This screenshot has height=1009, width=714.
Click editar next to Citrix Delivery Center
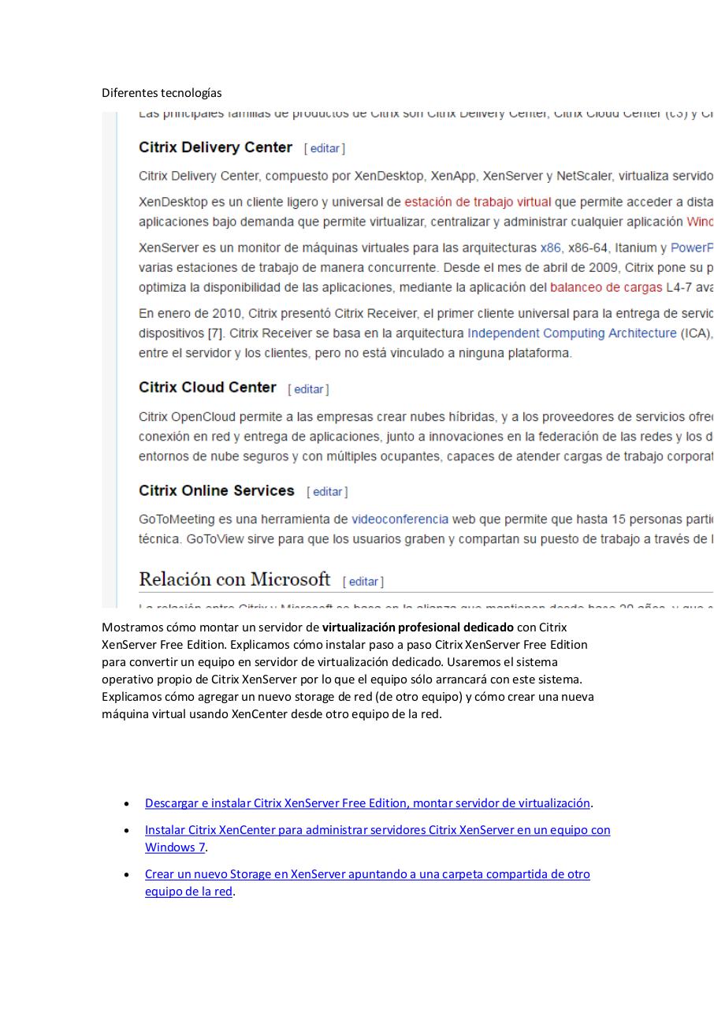click(325, 148)
